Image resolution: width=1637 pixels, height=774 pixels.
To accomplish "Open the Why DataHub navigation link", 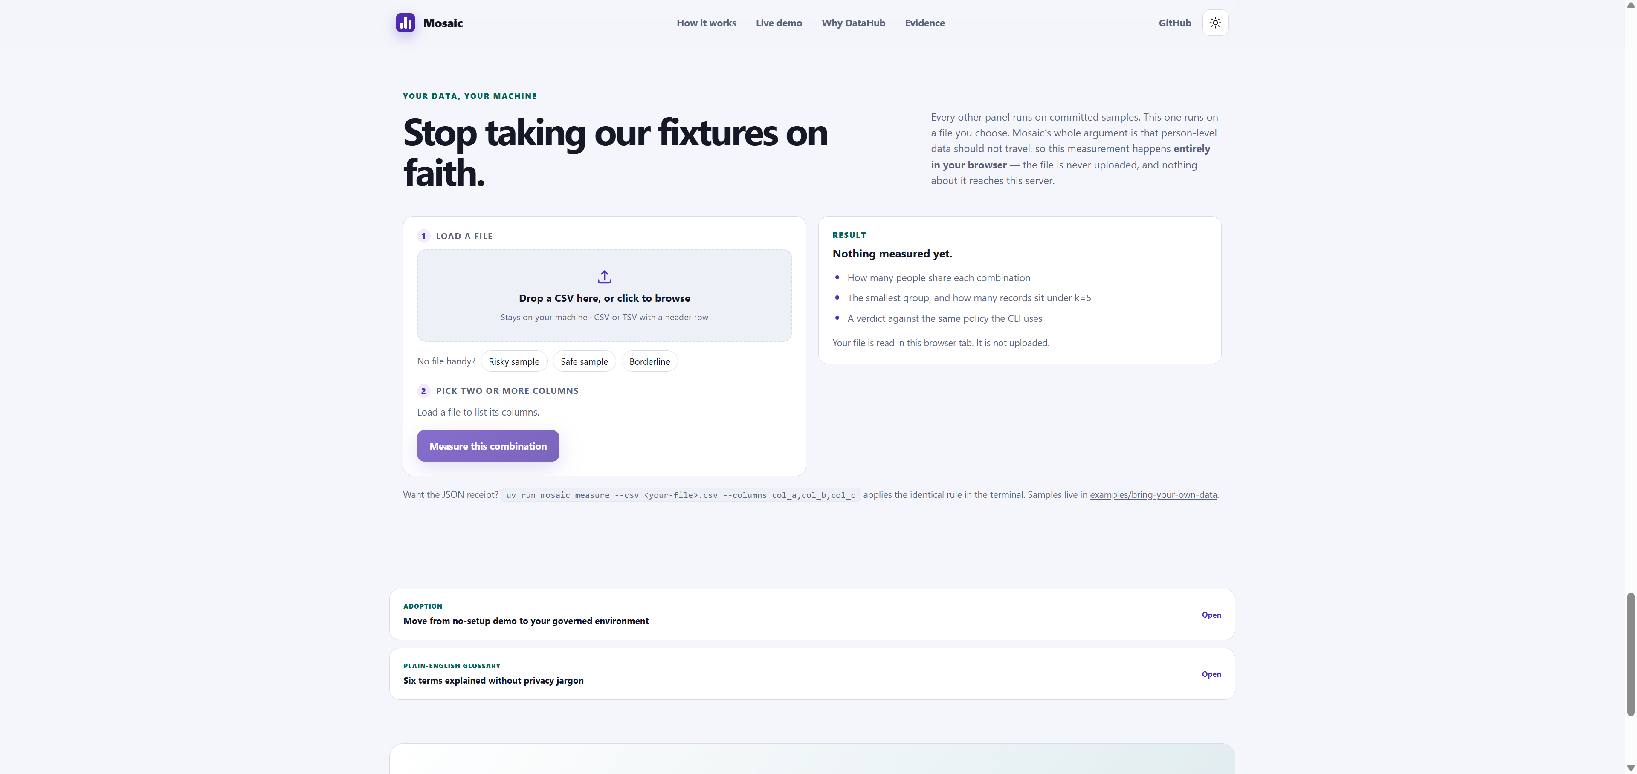I will point(853,23).
